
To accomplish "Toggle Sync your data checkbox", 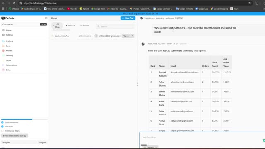I will pyautogui.click(x=2, y=123).
